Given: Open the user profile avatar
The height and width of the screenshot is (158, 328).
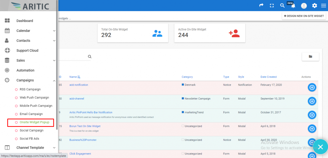Looking at the screenshot, I should coord(304,6).
